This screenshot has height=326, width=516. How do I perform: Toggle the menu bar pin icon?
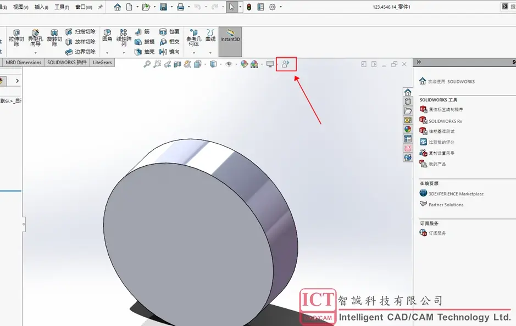click(x=101, y=7)
